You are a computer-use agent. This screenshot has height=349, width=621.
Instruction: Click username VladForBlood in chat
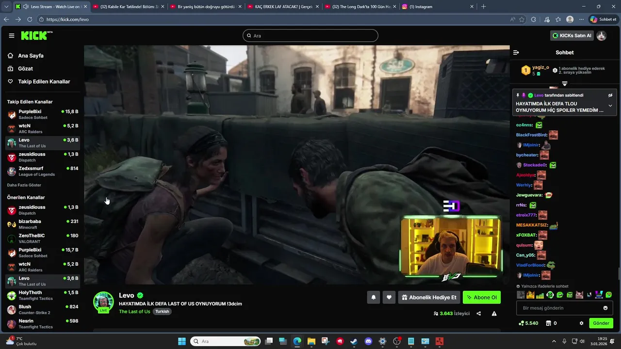tap(531, 265)
